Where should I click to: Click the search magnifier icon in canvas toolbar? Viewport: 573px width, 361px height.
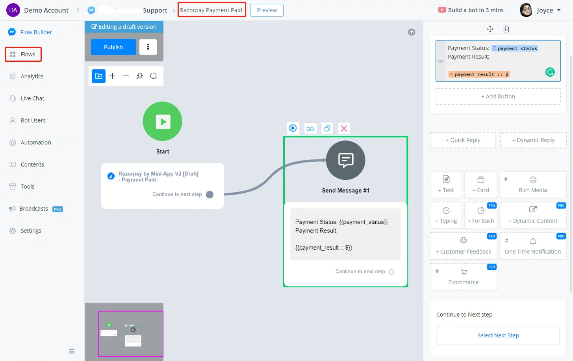154,76
